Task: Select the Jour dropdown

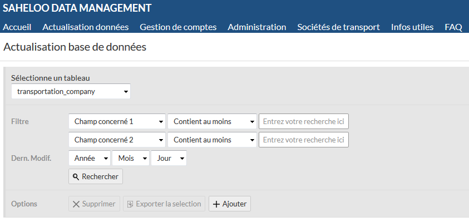Action: [x=169, y=158]
